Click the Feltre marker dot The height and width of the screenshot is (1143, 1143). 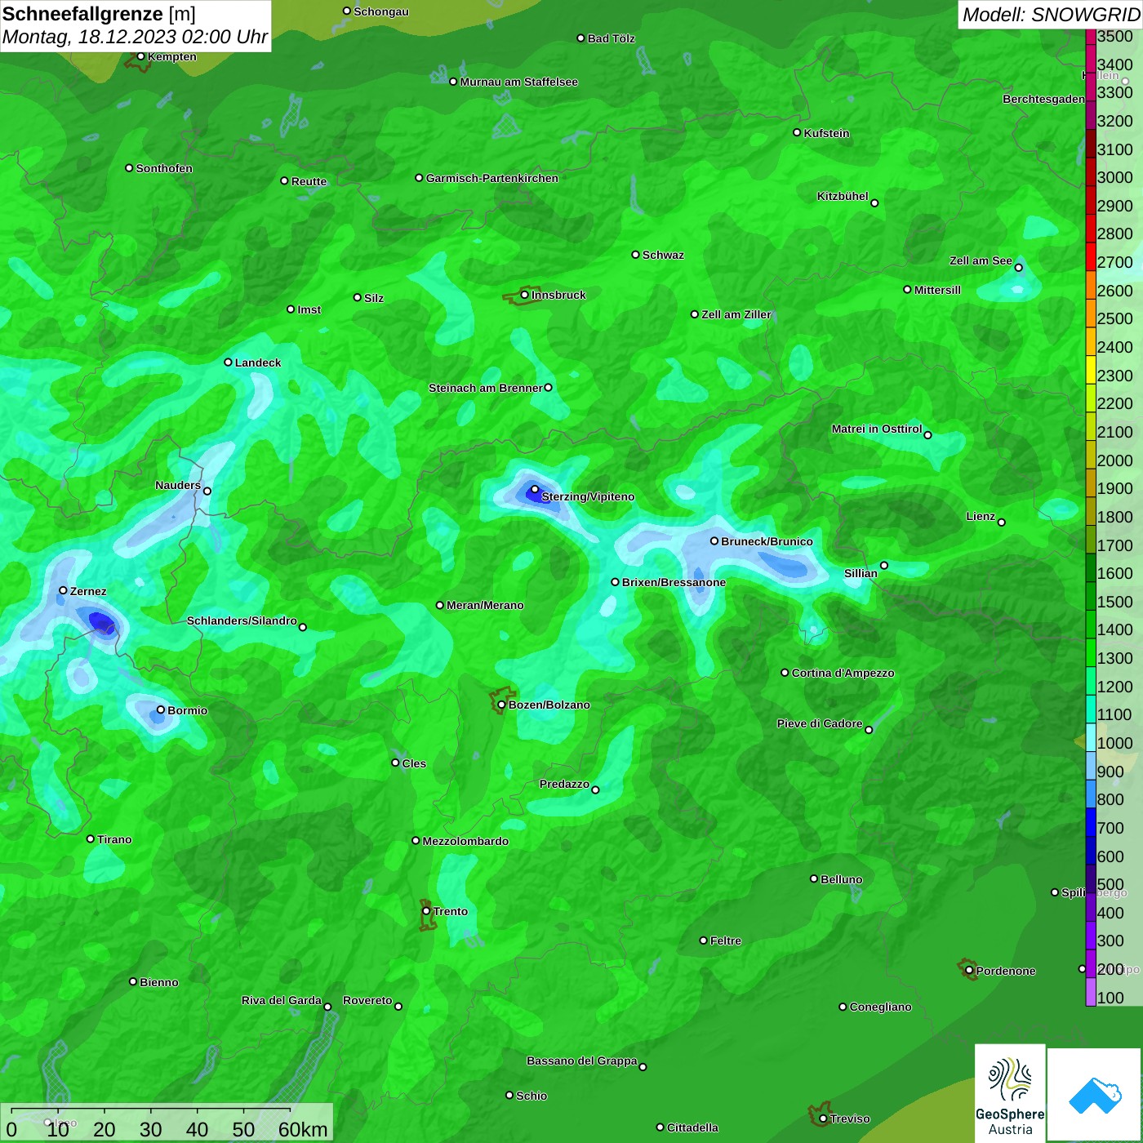(x=703, y=941)
